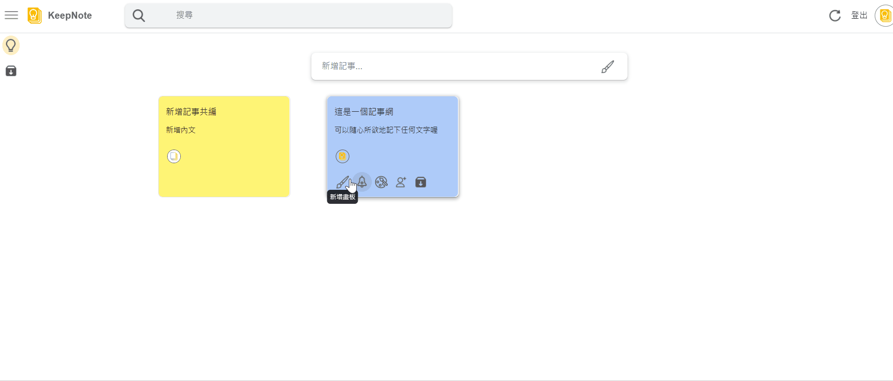This screenshot has height=381, width=893.
Task: Set reminder bell on blue note
Action: tap(362, 182)
